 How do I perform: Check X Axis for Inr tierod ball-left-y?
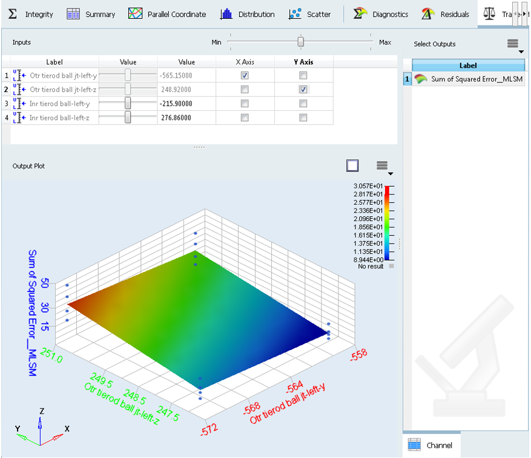245,104
